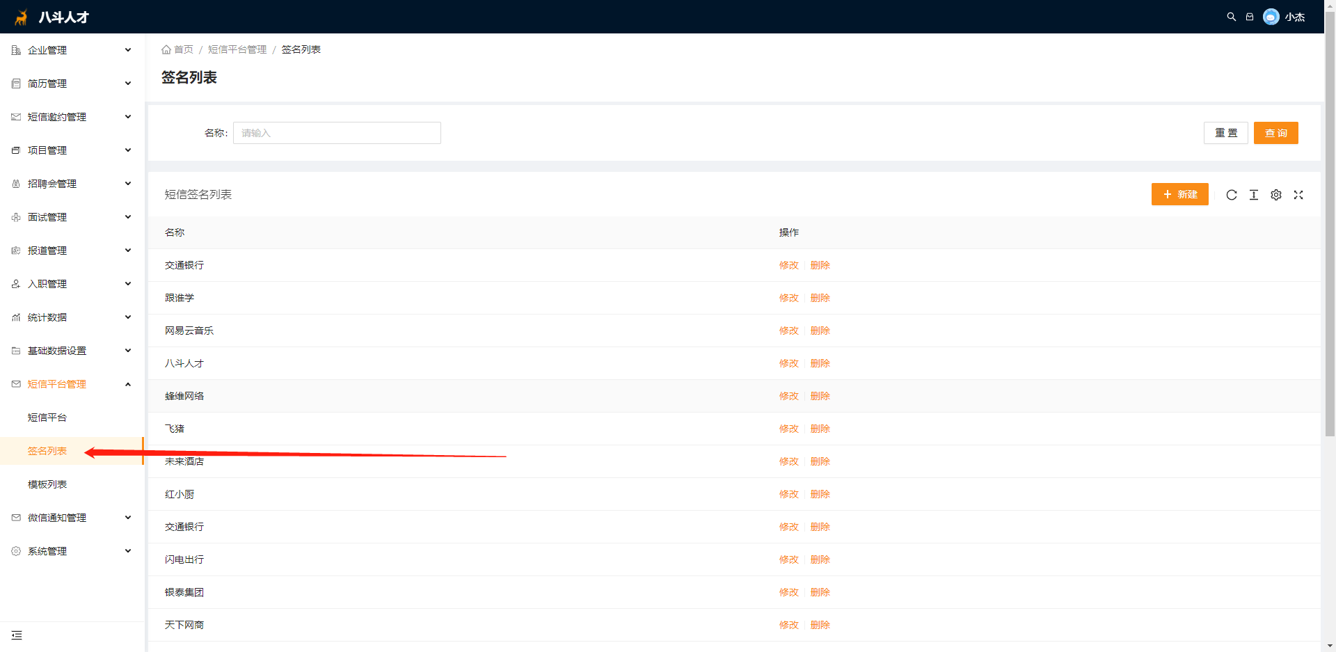1336x652 pixels.
Task: Refresh the 短信签名列表 table
Action: [1232, 195]
